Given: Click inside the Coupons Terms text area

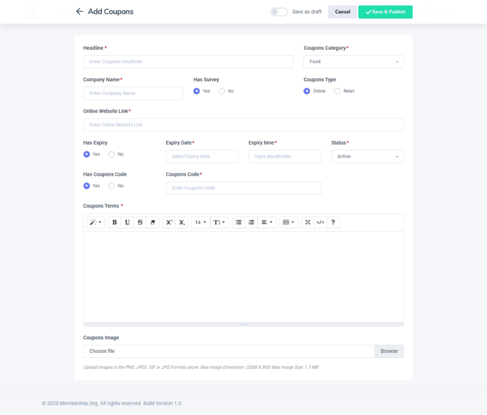Looking at the screenshot, I should 243,277.
